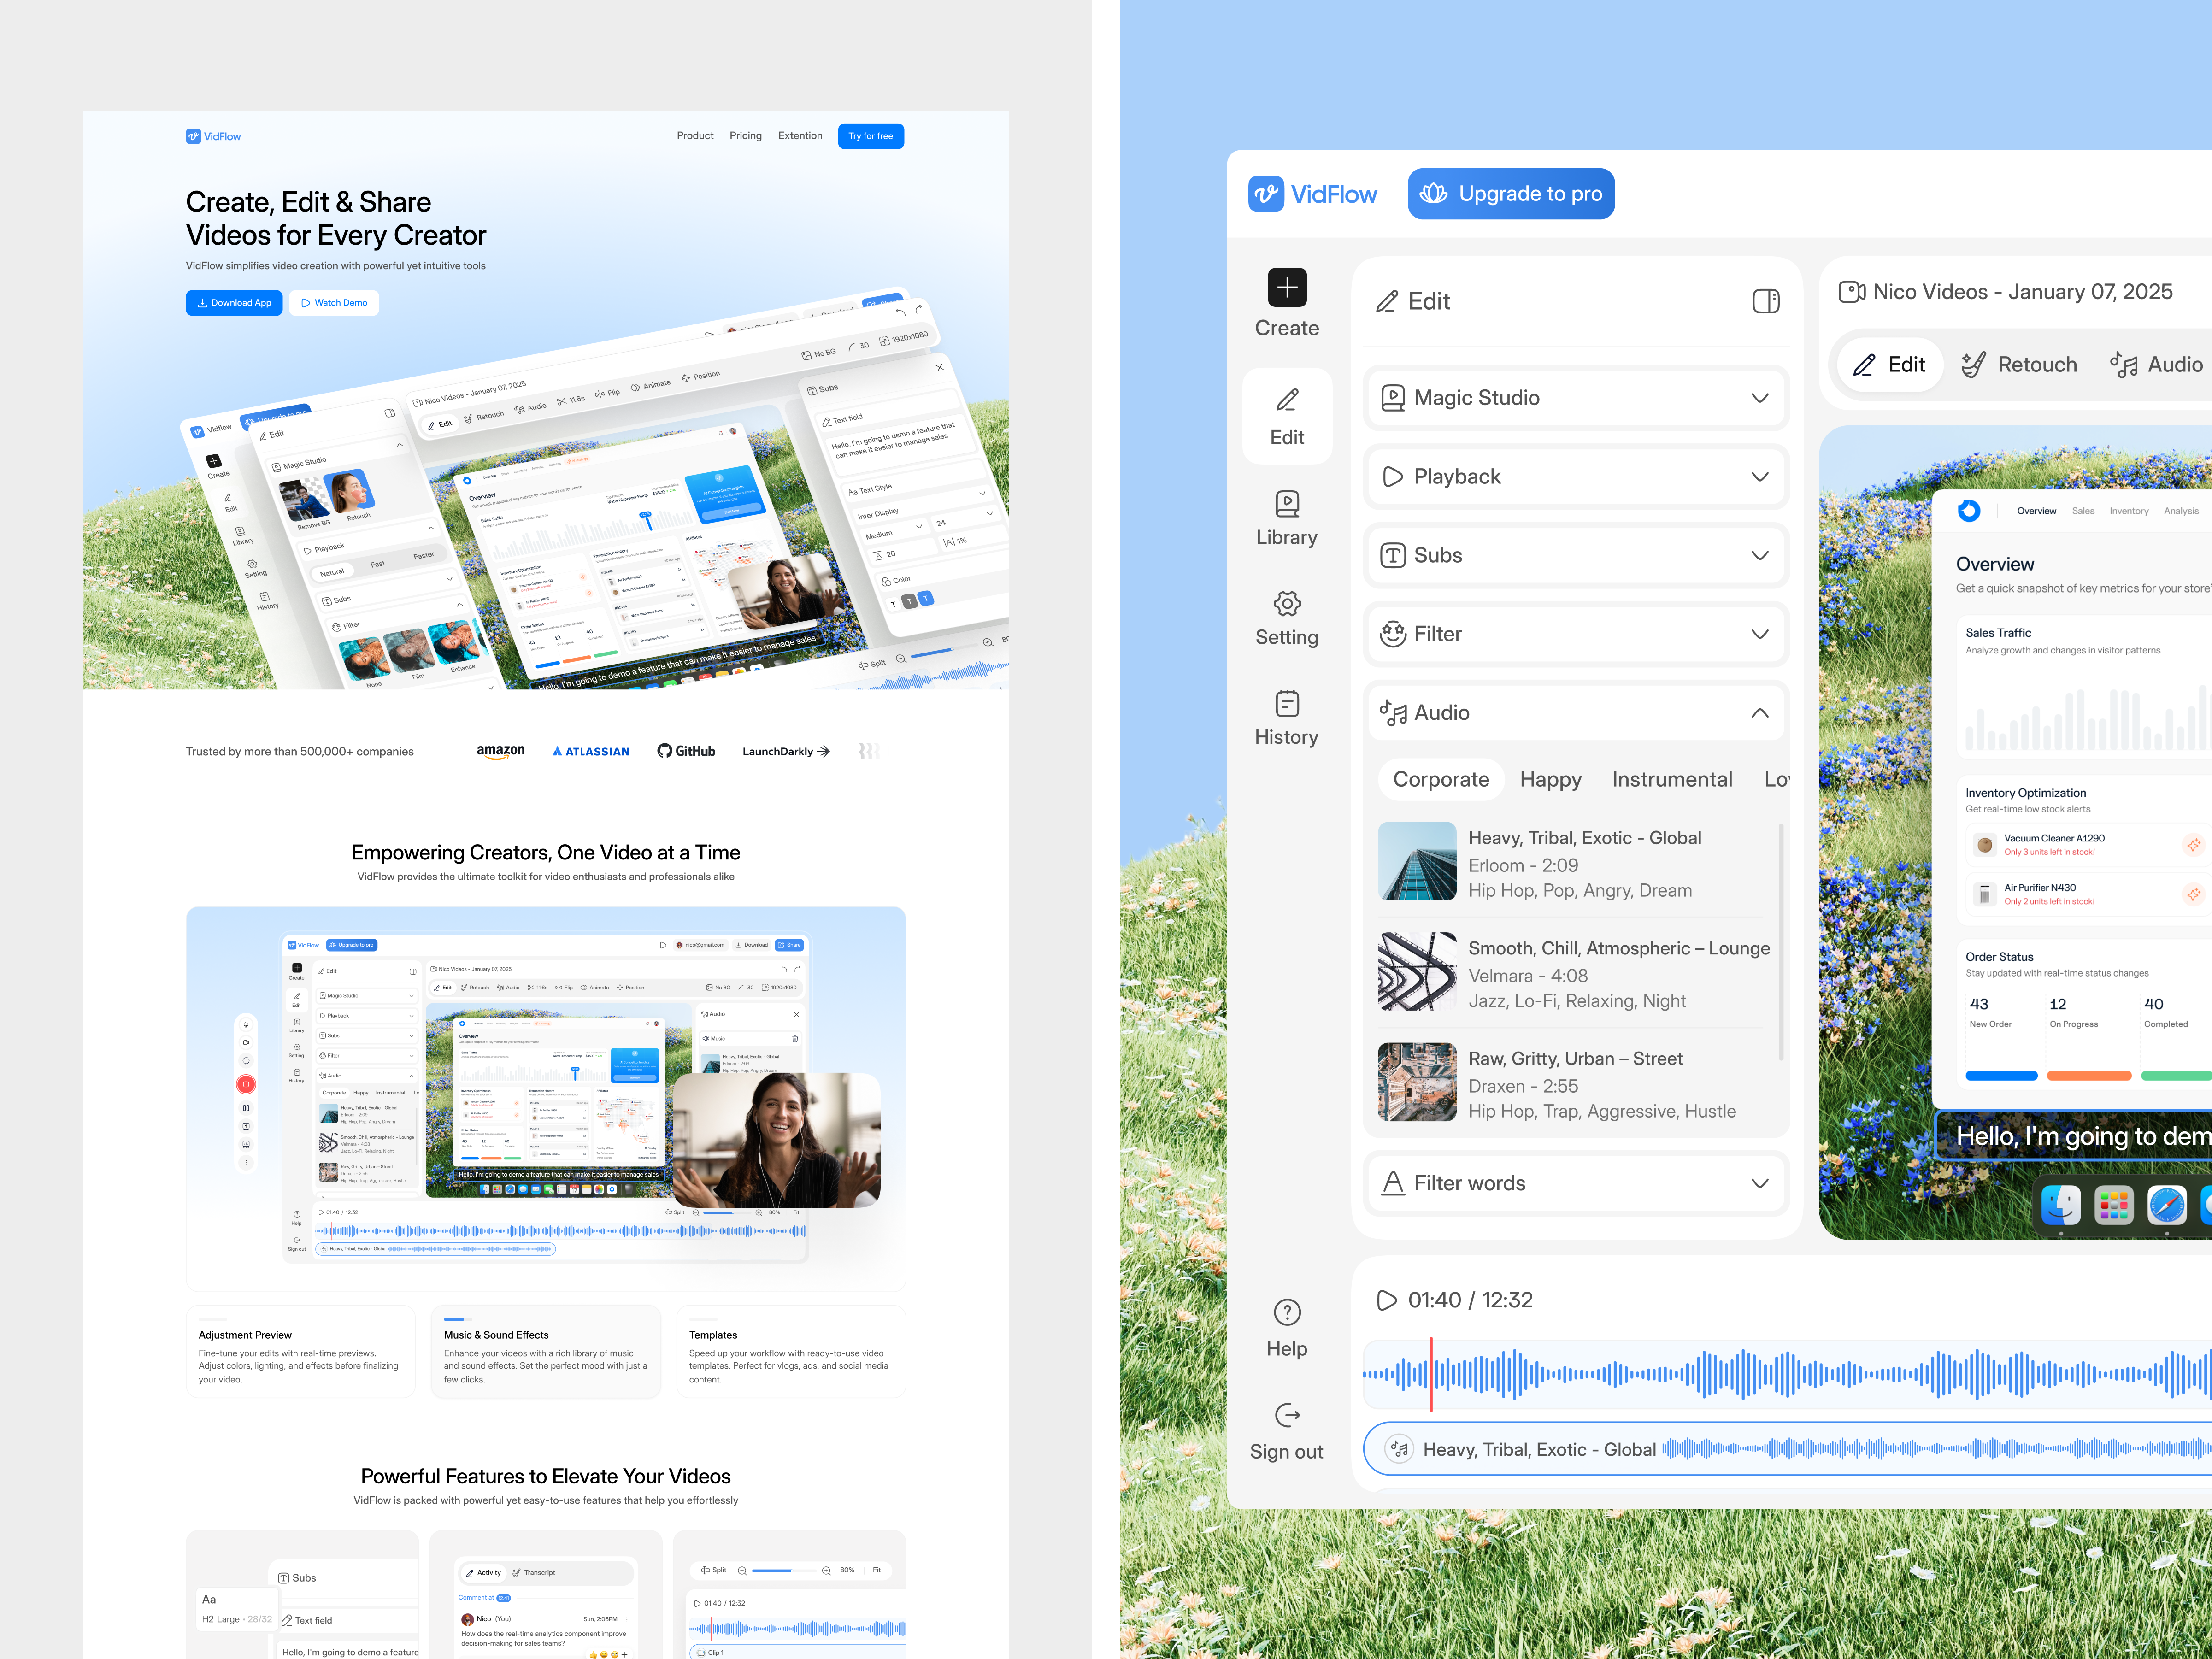Expand Subs section in enlarged Edit panel

click(1576, 555)
